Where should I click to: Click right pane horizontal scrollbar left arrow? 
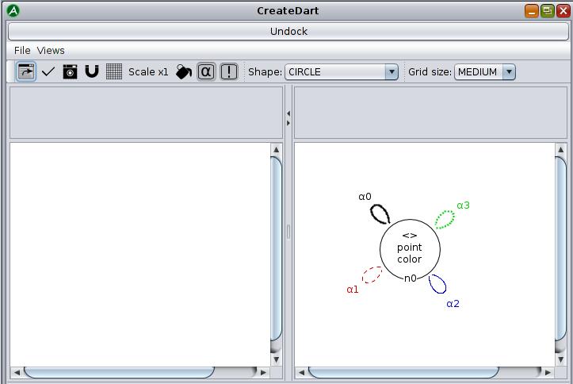tap(301, 373)
